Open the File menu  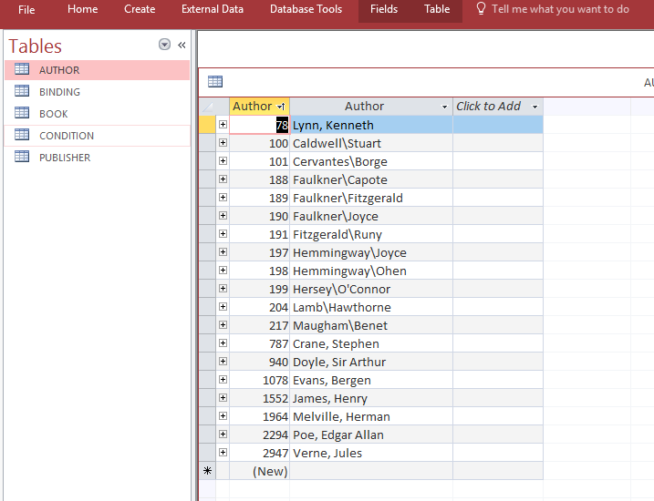click(26, 9)
